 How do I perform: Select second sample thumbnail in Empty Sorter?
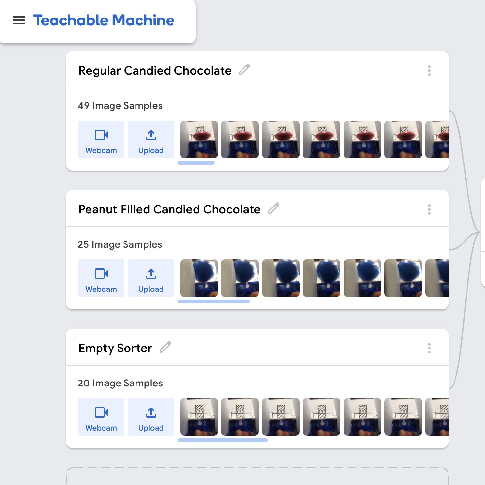click(240, 417)
